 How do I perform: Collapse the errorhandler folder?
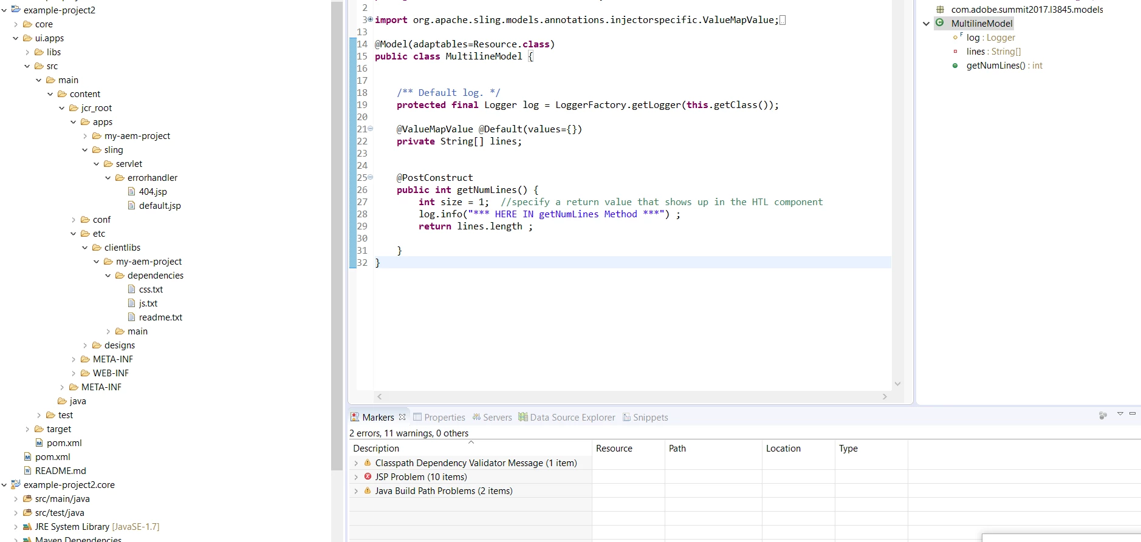[108, 178]
